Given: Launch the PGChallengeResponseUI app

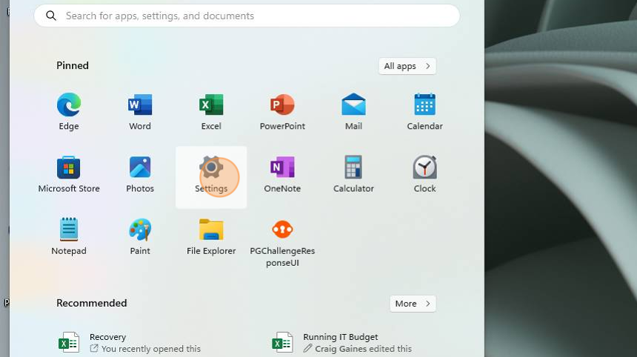Looking at the screenshot, I should (282, 242).
